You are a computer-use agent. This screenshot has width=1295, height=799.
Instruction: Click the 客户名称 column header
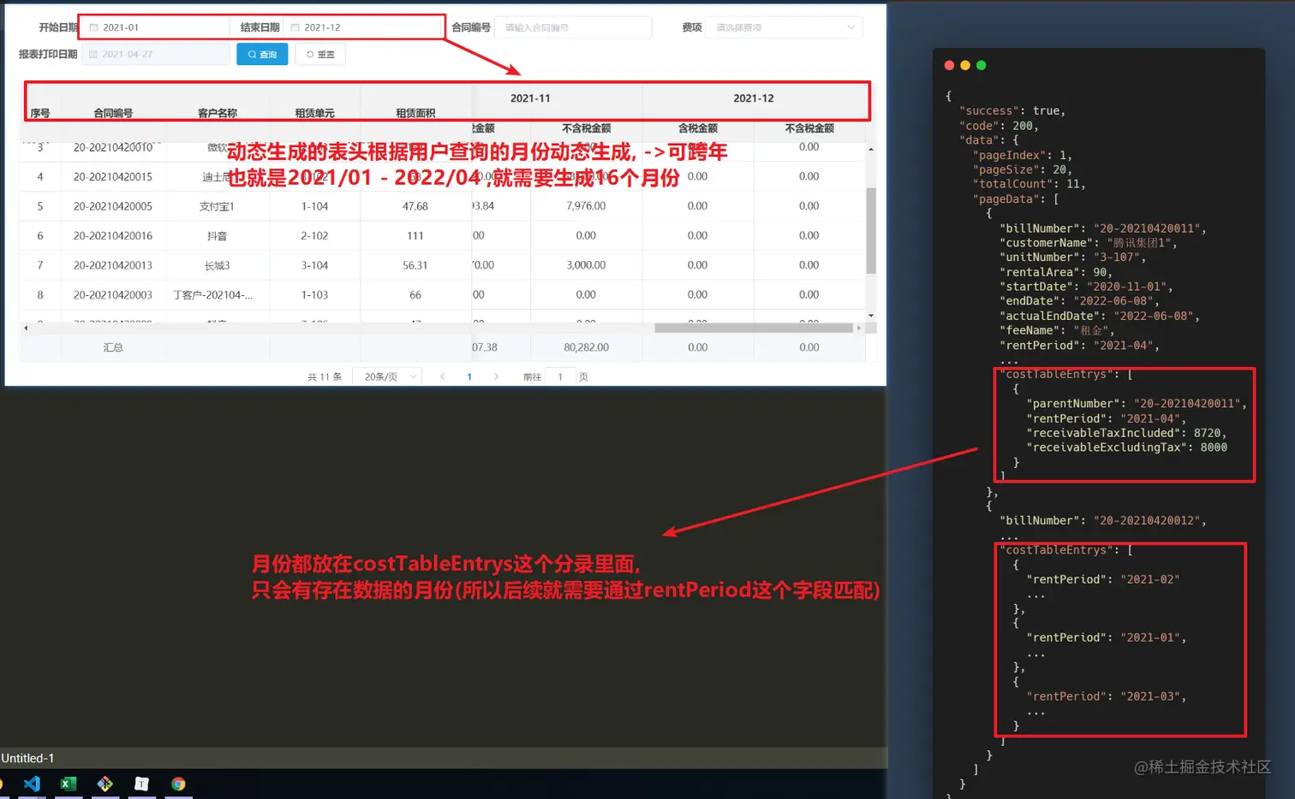[x=218, y=113]
